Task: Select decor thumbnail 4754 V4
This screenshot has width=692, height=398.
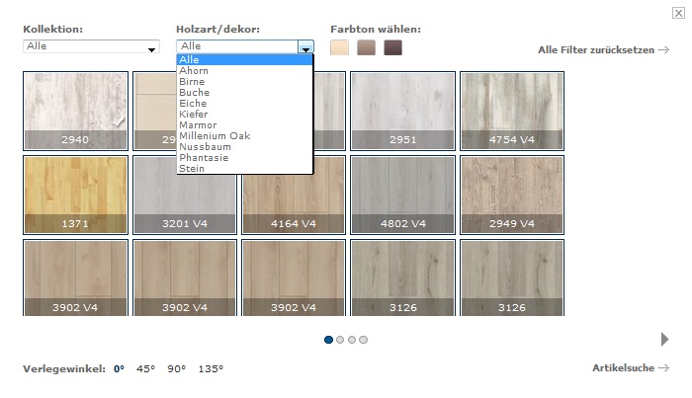Action: pos(512,111)
